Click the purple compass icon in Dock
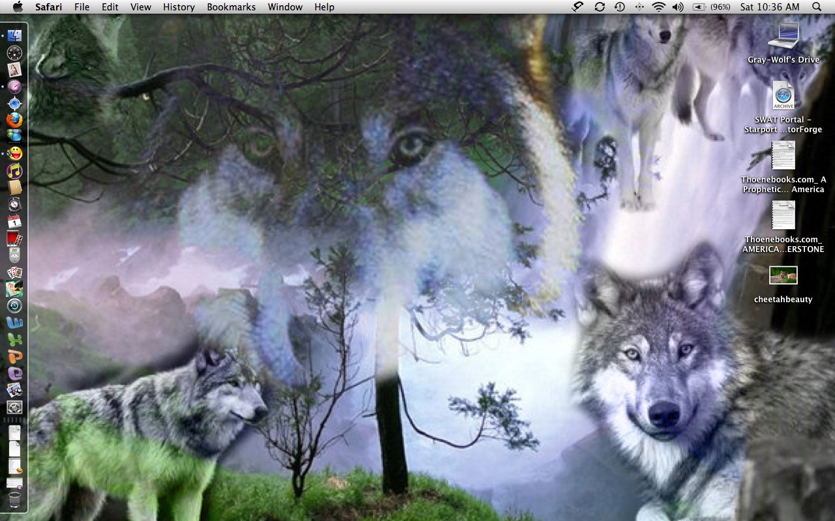 [x=14, y=87]
